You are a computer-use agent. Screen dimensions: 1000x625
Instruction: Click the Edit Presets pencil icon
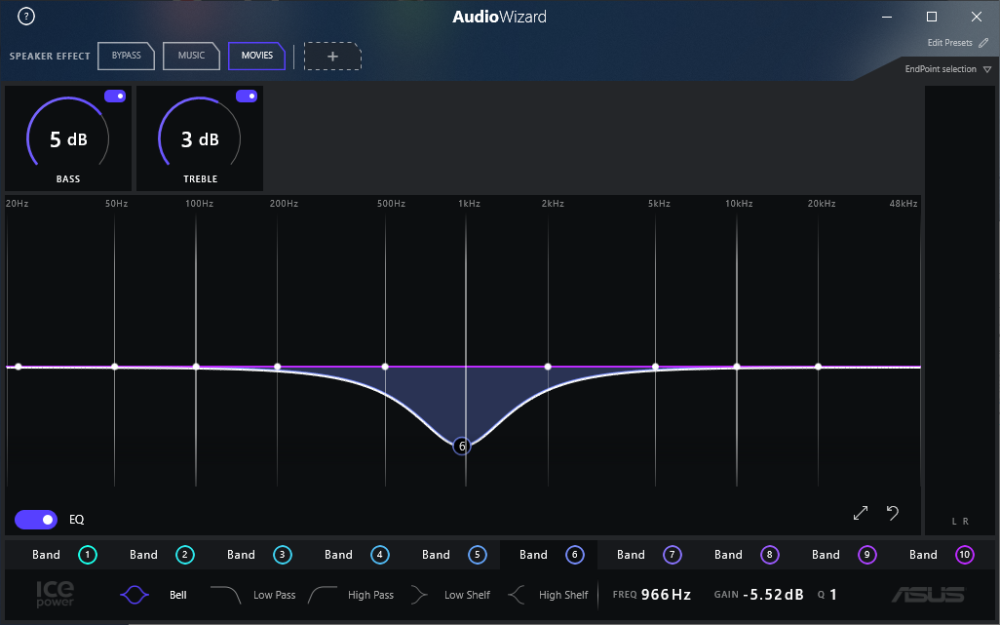(983, 43)
